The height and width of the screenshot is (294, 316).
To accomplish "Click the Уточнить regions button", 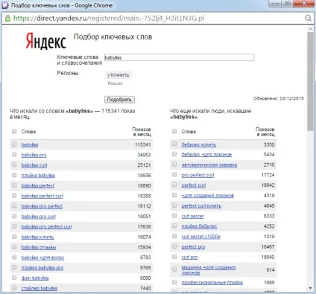I will (118, 75).
